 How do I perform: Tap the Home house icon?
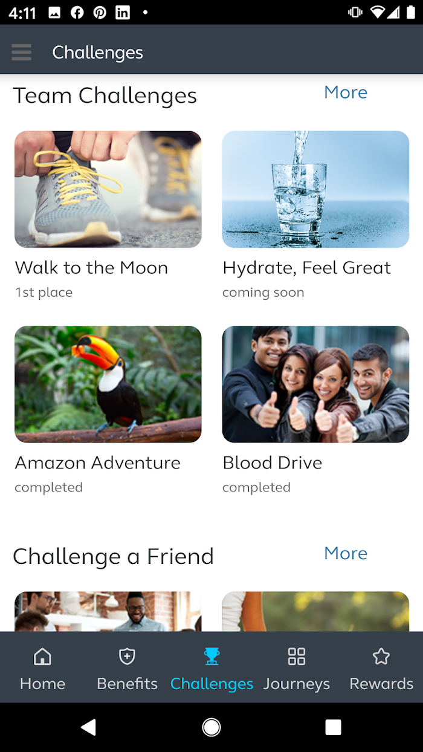click(42, 656)
